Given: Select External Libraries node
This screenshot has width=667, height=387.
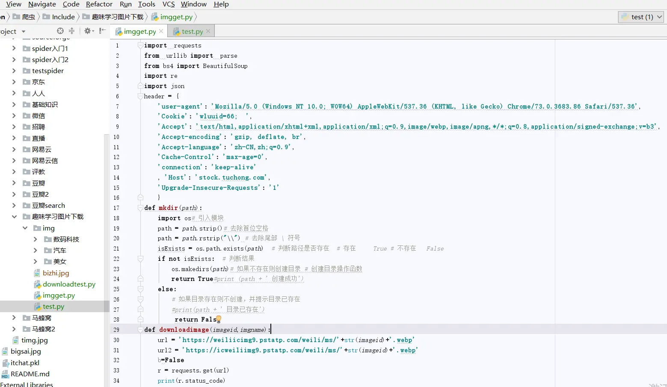Looking at the screenshot, I should tap(27, 384).
